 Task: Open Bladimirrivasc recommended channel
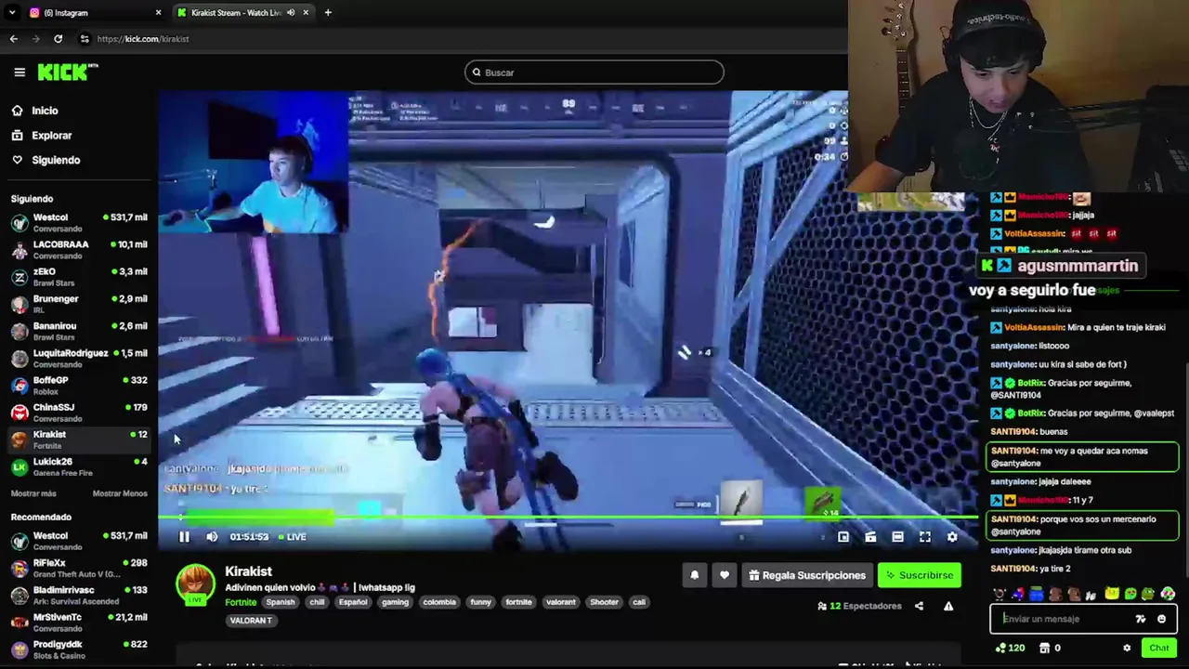79,595
